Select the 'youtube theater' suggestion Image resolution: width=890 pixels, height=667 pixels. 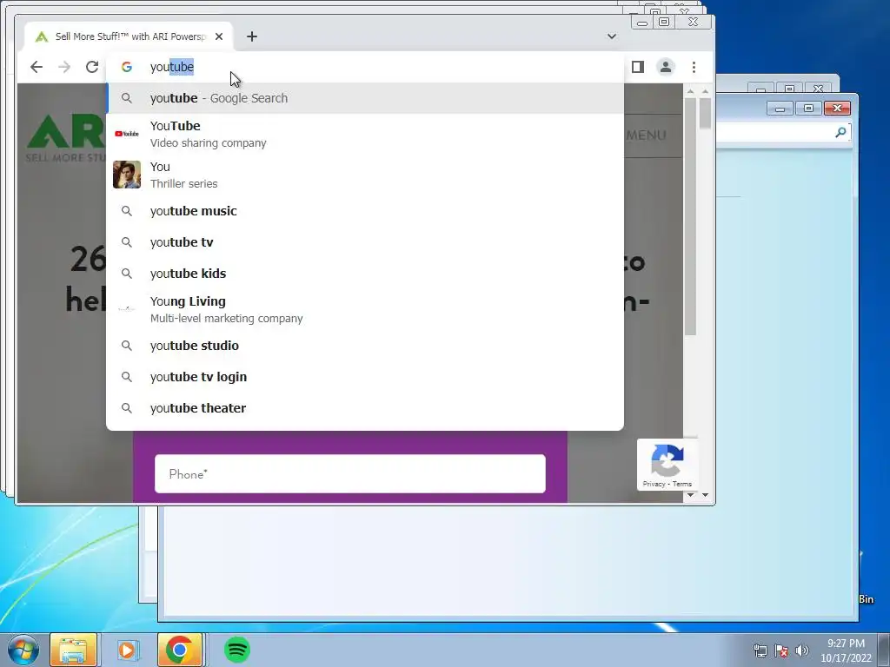[x=365, y=408]
